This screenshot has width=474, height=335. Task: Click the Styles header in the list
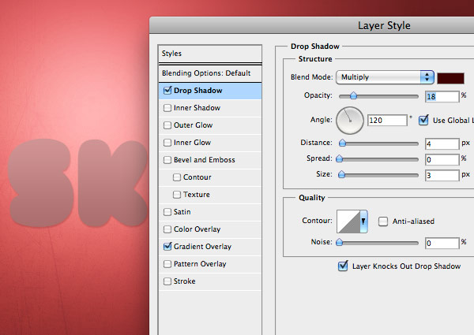pyautogui.click(x=172, y=54)
